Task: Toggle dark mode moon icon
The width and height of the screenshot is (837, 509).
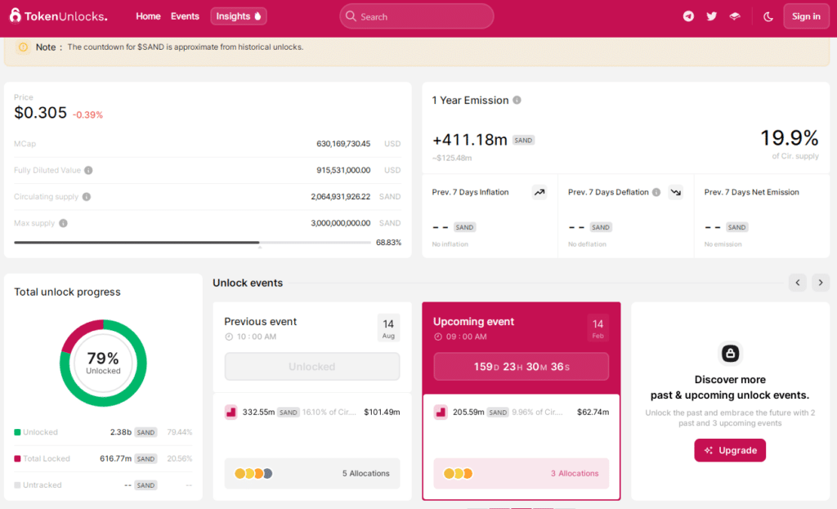Action: pos(768,16)
